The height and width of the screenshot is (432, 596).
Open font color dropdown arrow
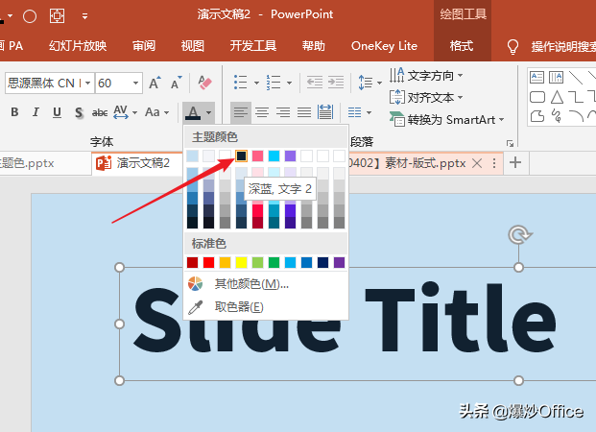(208, 112)
